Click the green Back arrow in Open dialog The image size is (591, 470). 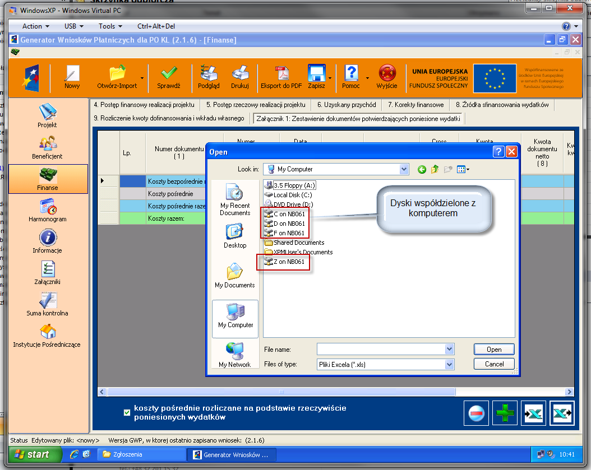click(x=422, y=170)
